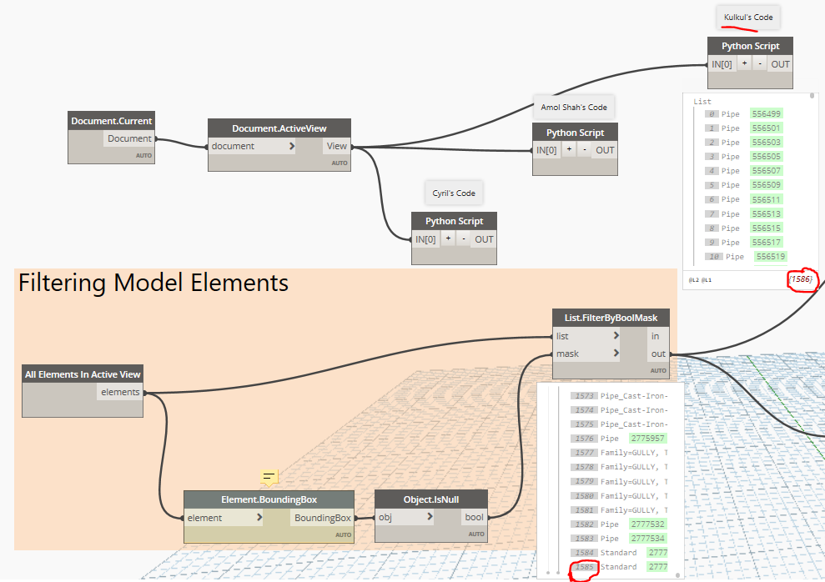
Task: Expand the list port chevron on List.FilterByBoolMask
Action: click(x=616, y=335)
